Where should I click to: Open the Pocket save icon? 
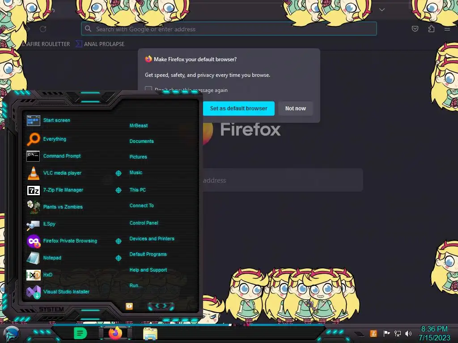click(415, 29)
